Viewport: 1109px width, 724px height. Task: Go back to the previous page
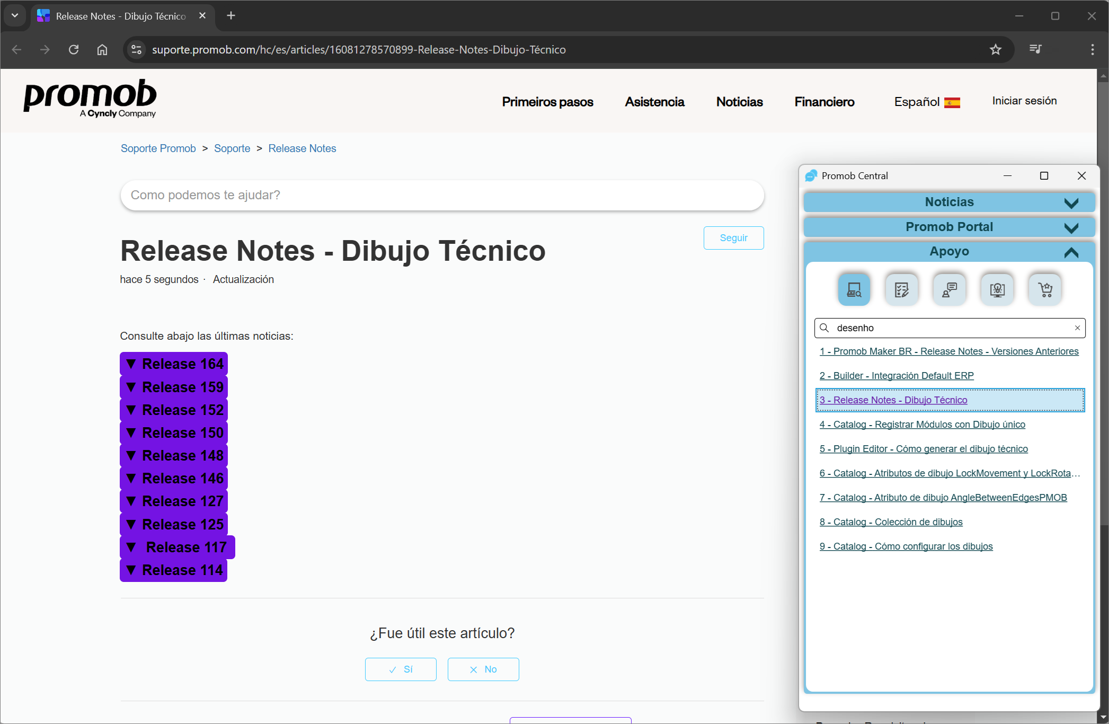coord(16,49)
